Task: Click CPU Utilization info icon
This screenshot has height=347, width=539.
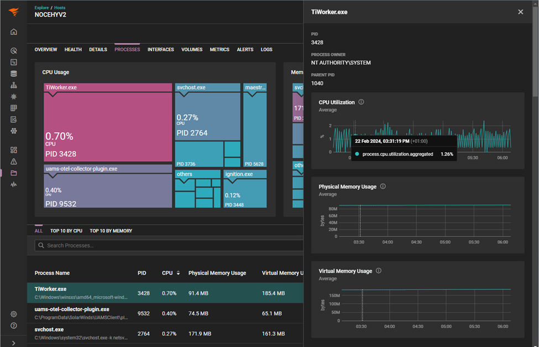Action: tap(361, 102)
